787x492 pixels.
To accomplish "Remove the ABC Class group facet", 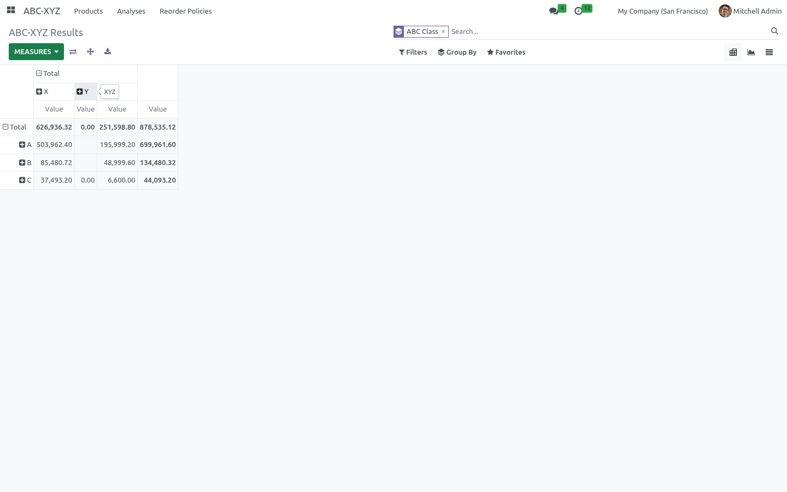I will click(443, 32).
